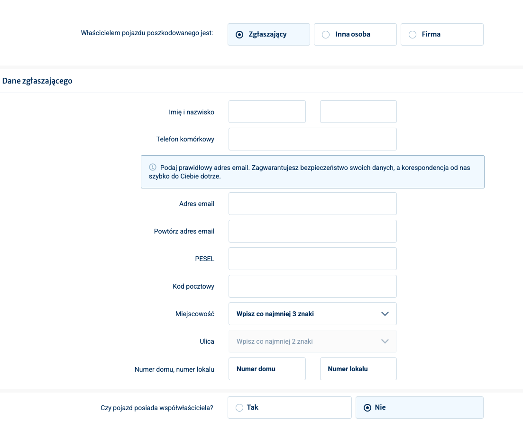523x422 pixels.
Task: Select Nie for vehicle co-owner
Action: tap(419, 408)
